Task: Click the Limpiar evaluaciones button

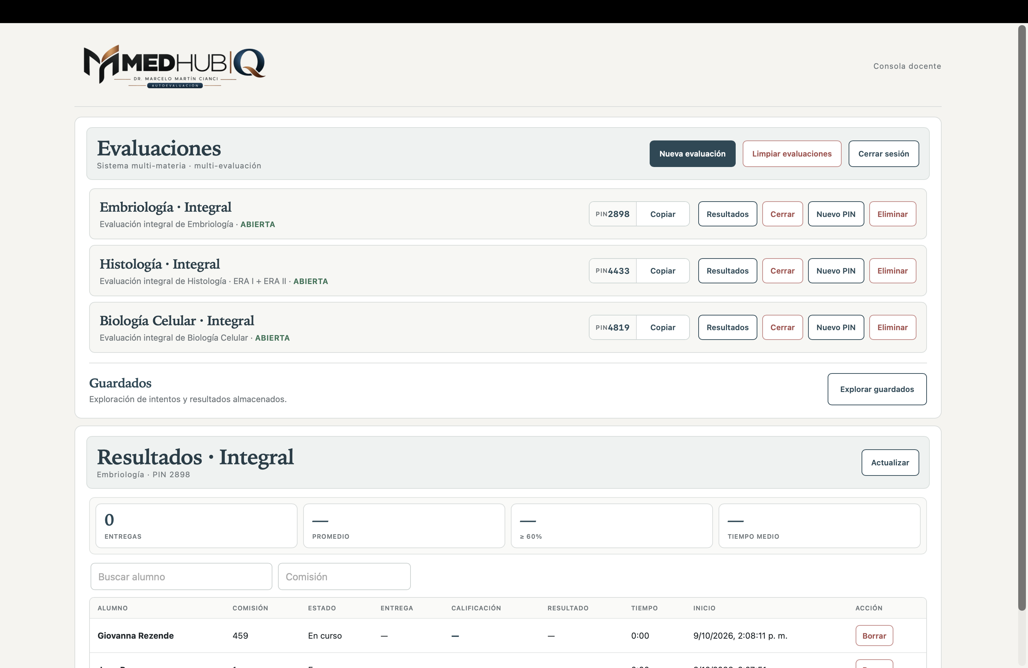Action: 792,154
